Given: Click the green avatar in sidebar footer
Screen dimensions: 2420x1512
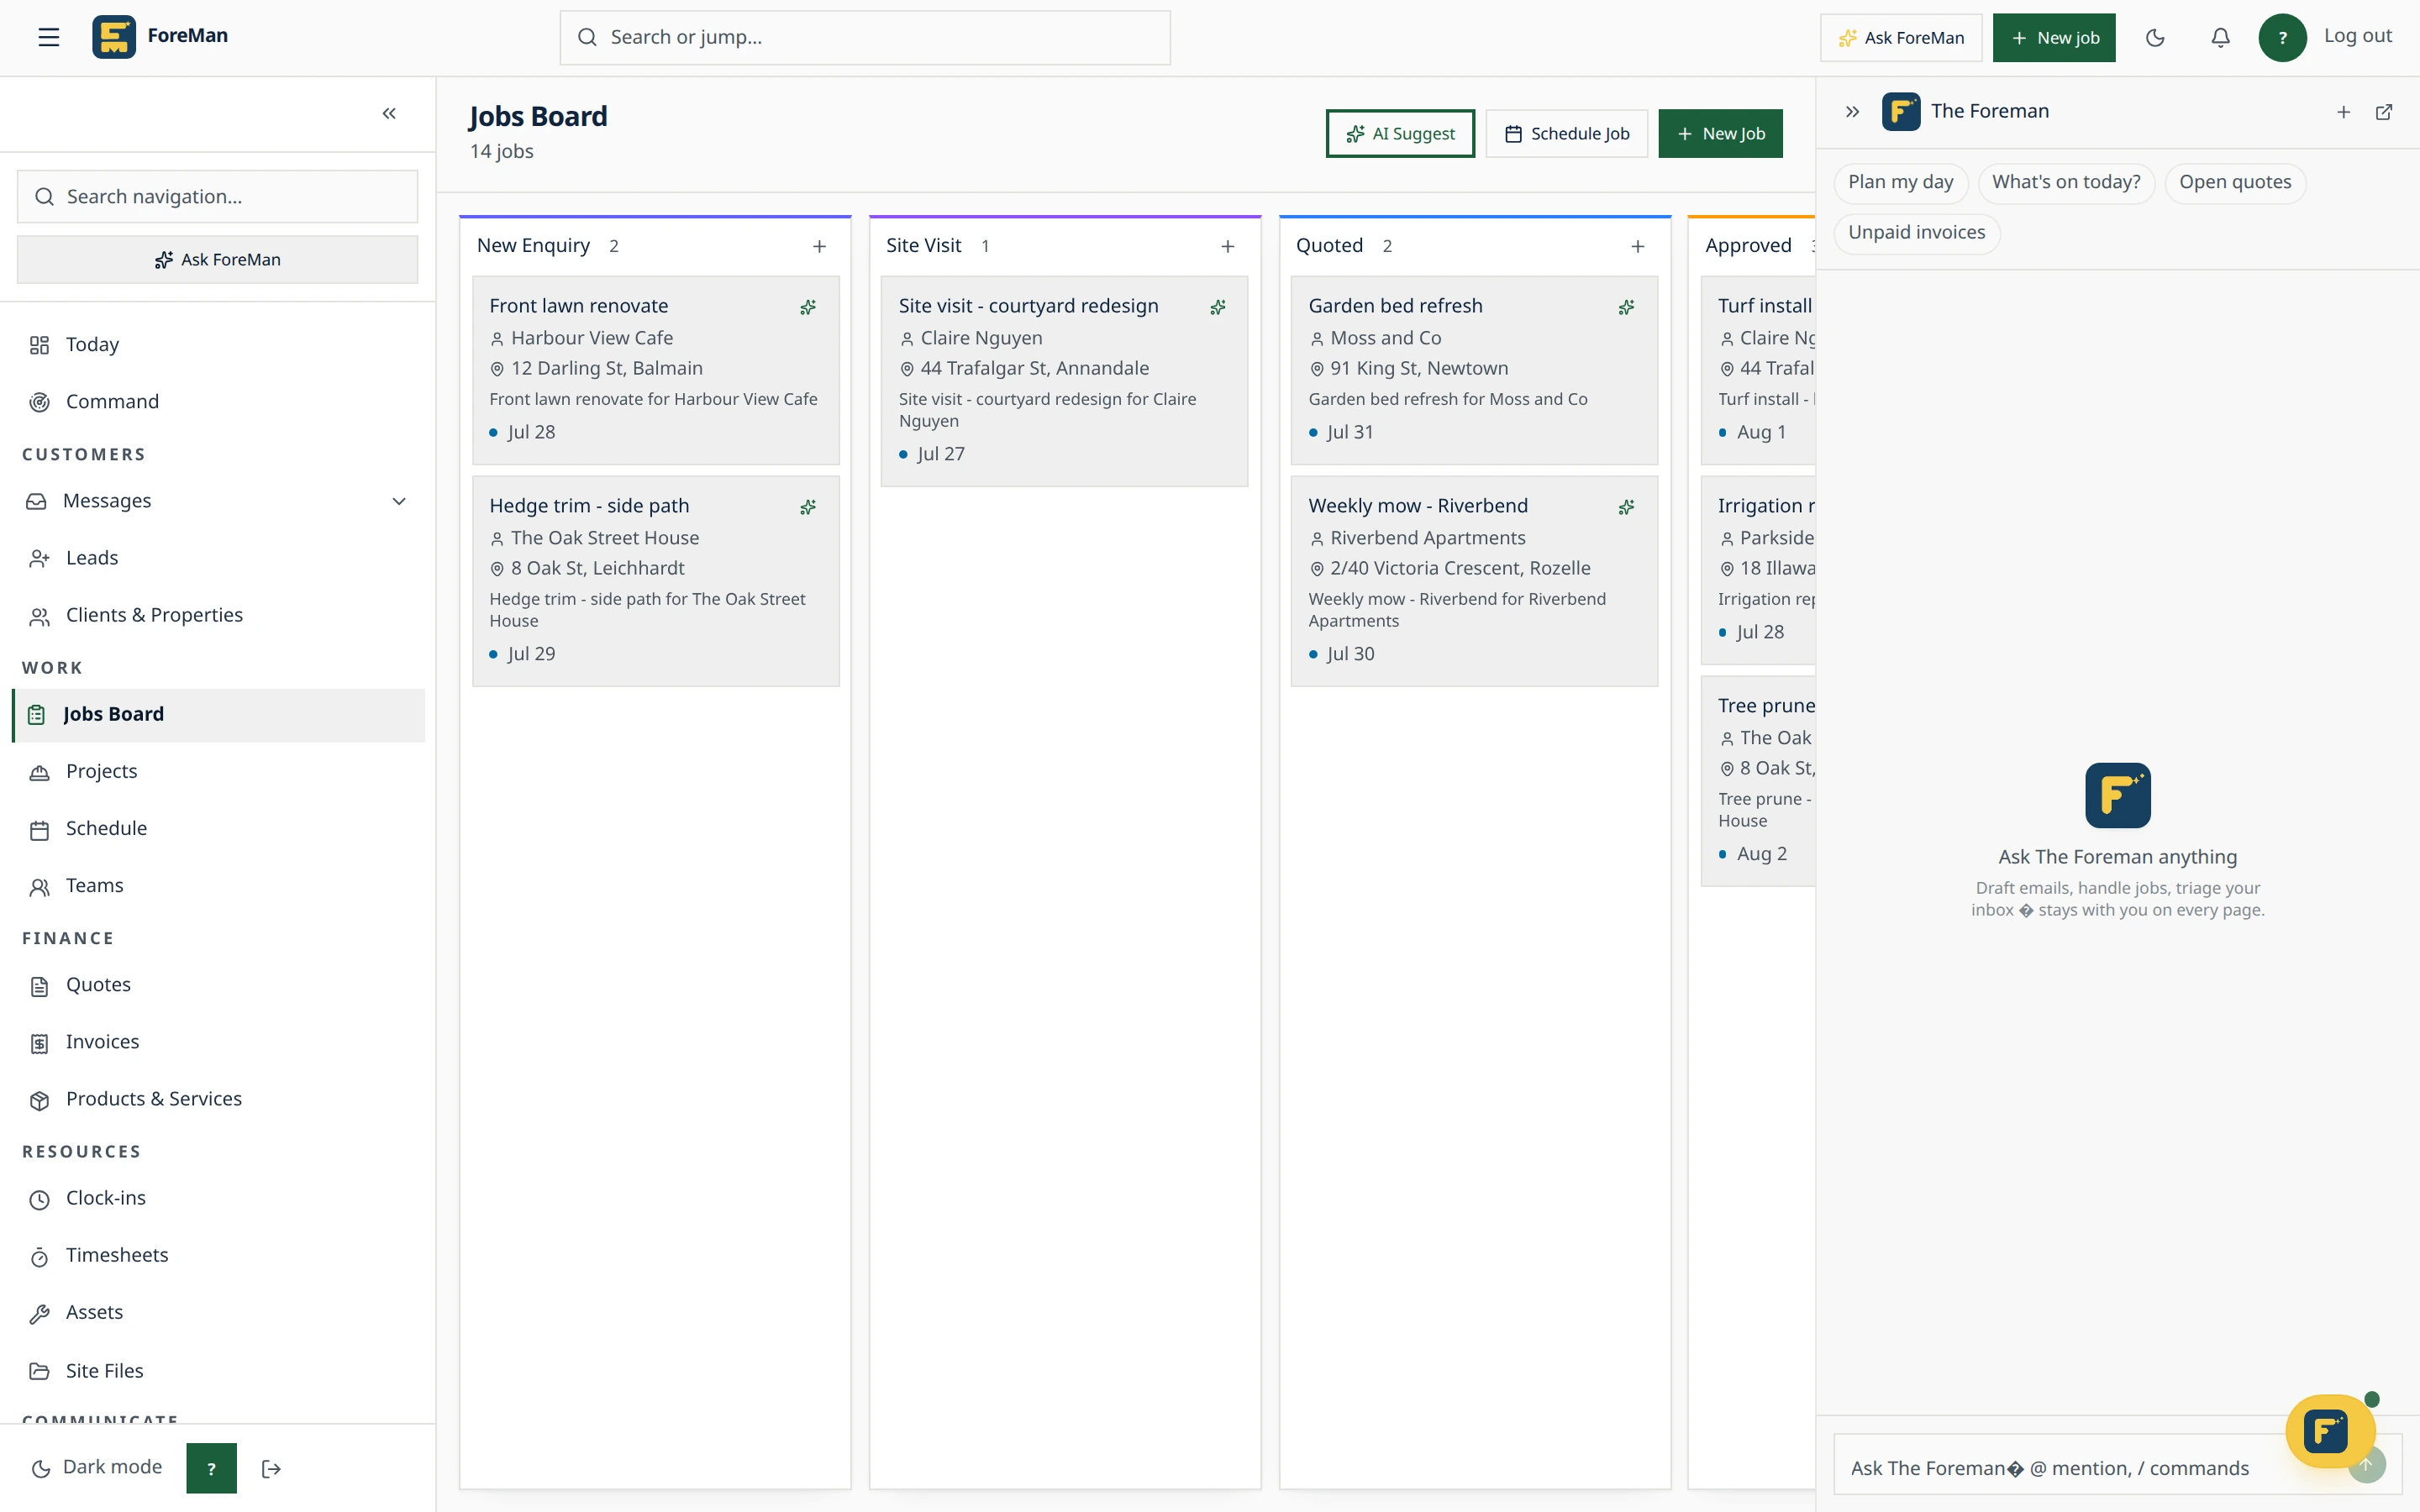Looking at the screenshot, I should tap(211, 1468).
